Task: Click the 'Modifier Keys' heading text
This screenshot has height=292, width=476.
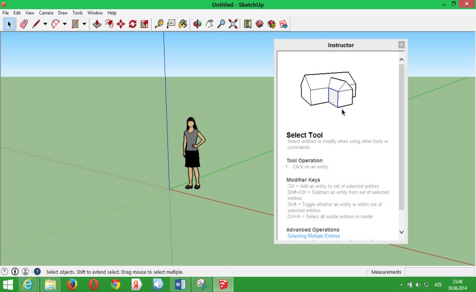Action: 303,180
